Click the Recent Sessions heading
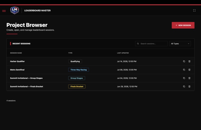This screenshot has width=201, height=130. tap(21, 44)
